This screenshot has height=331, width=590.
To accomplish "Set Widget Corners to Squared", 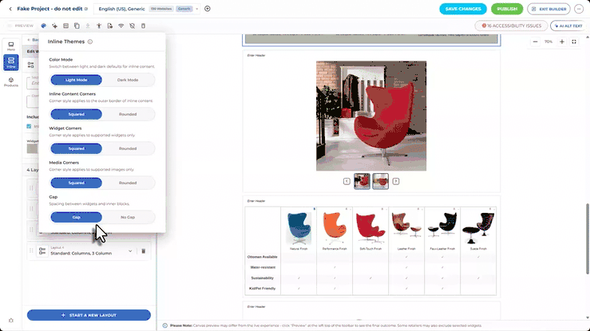I will click(x=76, y=148).
